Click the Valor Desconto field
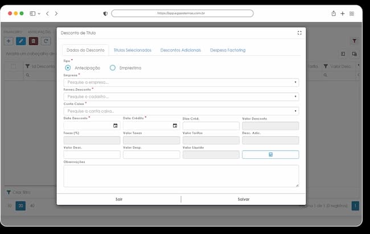 click(270, 126)
